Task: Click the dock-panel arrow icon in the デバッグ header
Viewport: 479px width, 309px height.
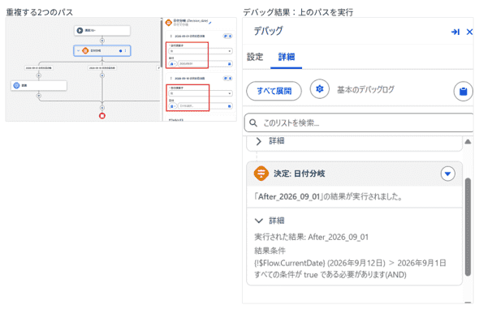Action: [x=455, y=32]
